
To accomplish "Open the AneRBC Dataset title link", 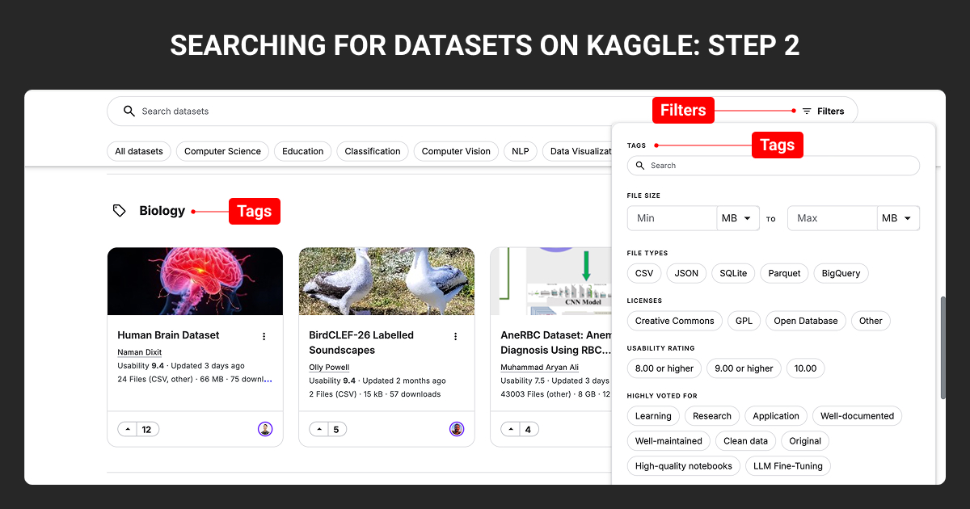I will [x=555, y=343].
